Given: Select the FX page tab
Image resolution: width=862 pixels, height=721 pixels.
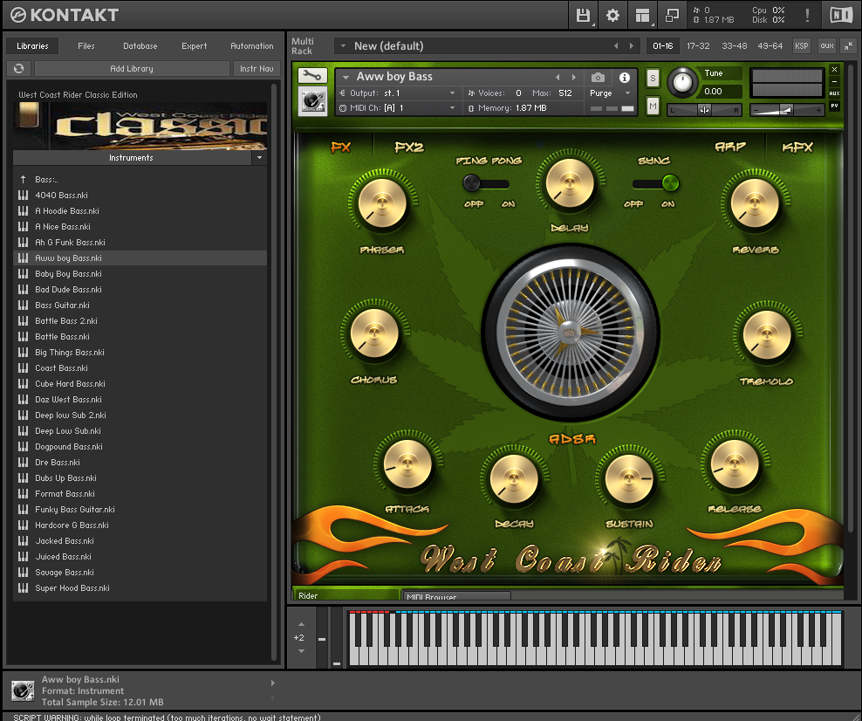Looking at the screenshot, I should point(341,148).
